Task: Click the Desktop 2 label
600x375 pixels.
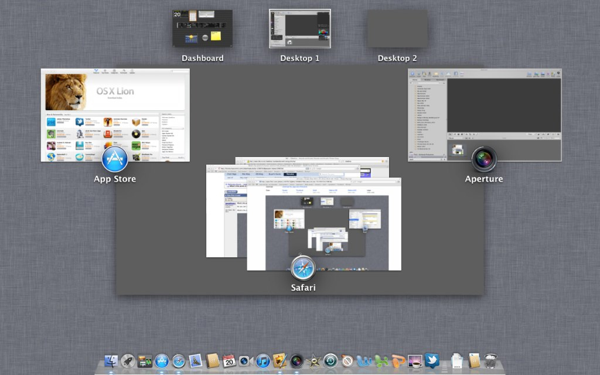Action: point(397,58)
